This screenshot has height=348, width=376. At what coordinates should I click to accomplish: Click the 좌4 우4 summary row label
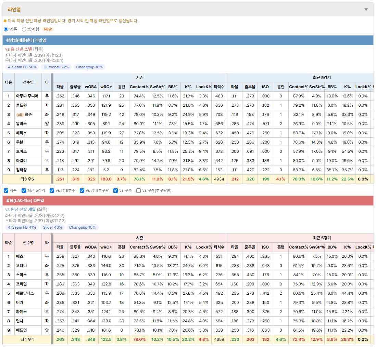(x=27, y=339)
